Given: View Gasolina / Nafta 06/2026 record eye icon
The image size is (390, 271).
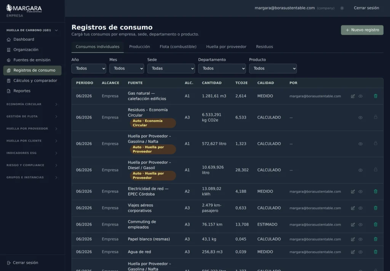Looking at the screenshot, I should pyautogui.click(x=360, y=144).
